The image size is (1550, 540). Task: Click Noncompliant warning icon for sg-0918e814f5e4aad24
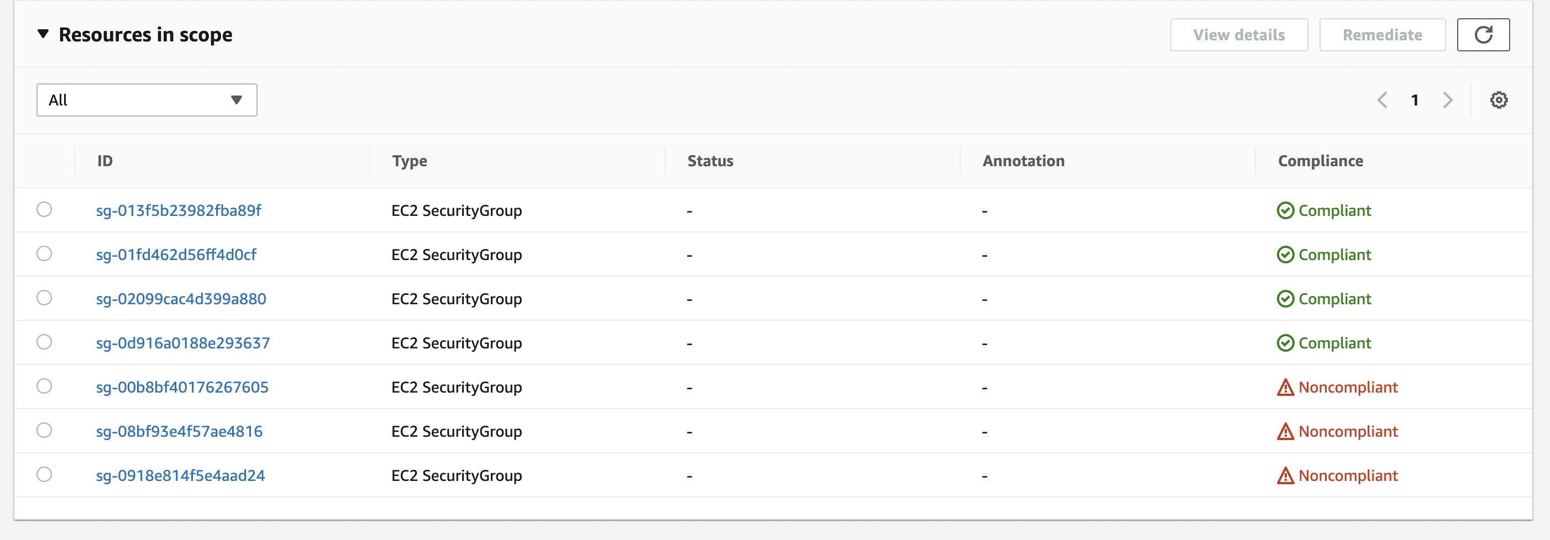(x=1285, y=475)
